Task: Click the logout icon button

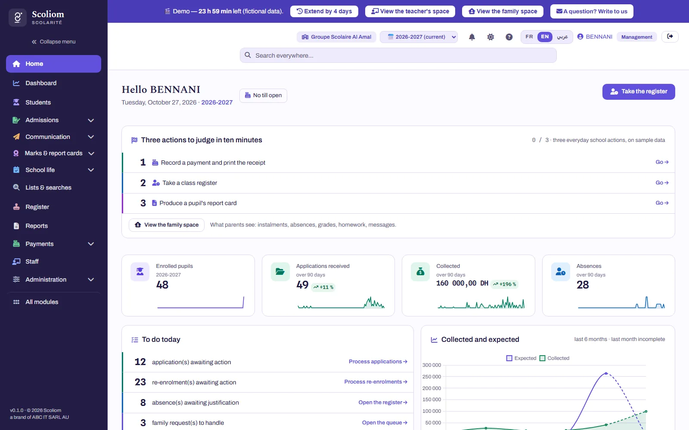Action: click(x=670, y=37)
